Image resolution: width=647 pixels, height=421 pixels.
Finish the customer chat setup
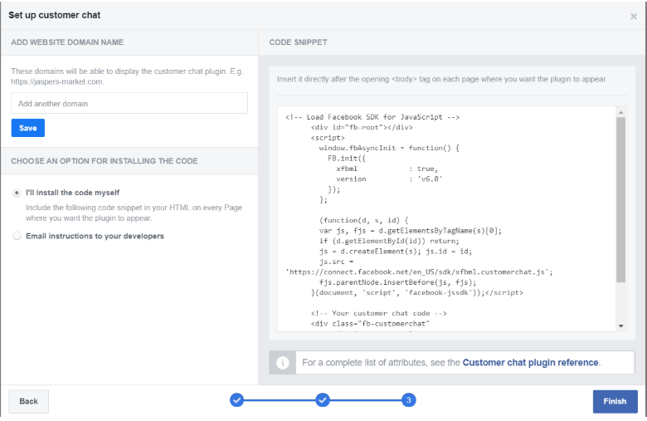(x=615, y=401)
